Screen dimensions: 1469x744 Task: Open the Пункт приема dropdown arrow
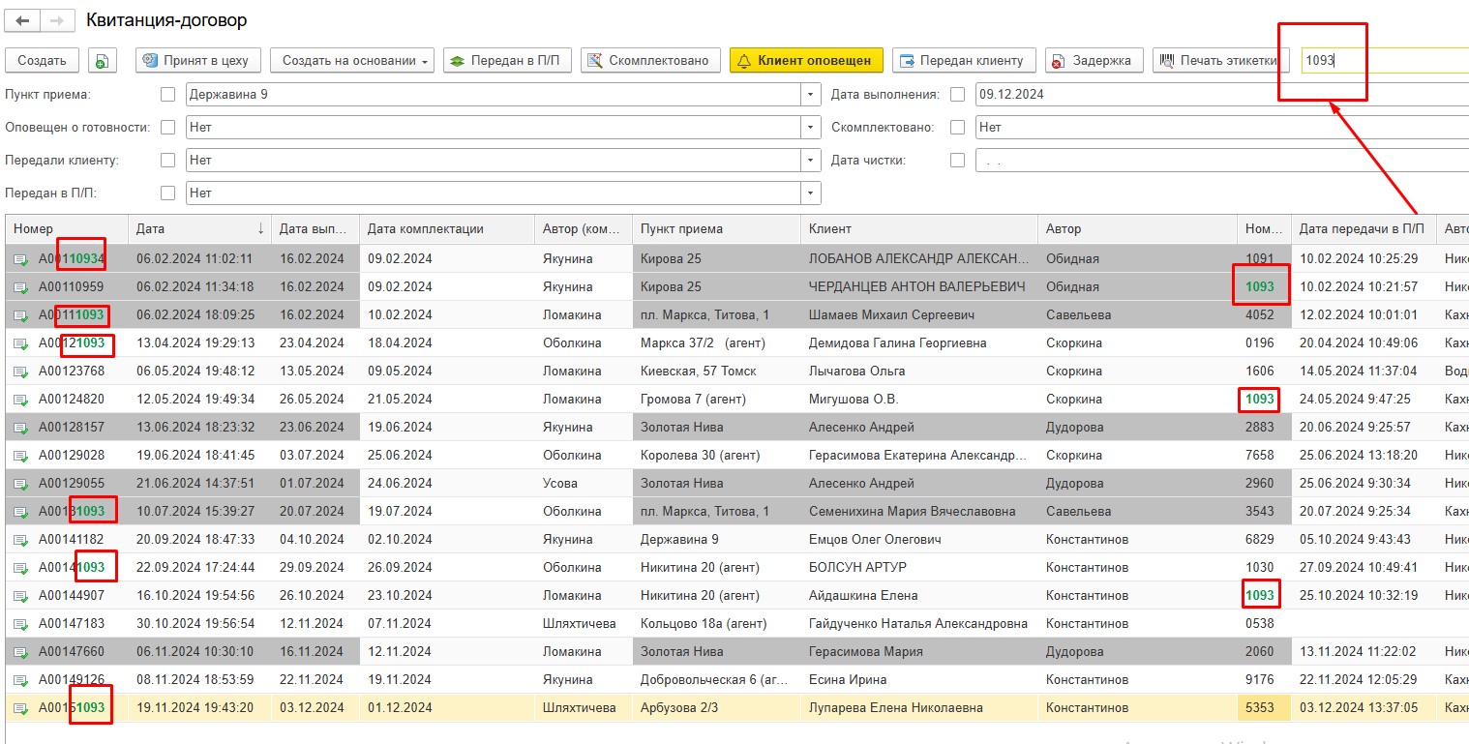tap(811, 95)
